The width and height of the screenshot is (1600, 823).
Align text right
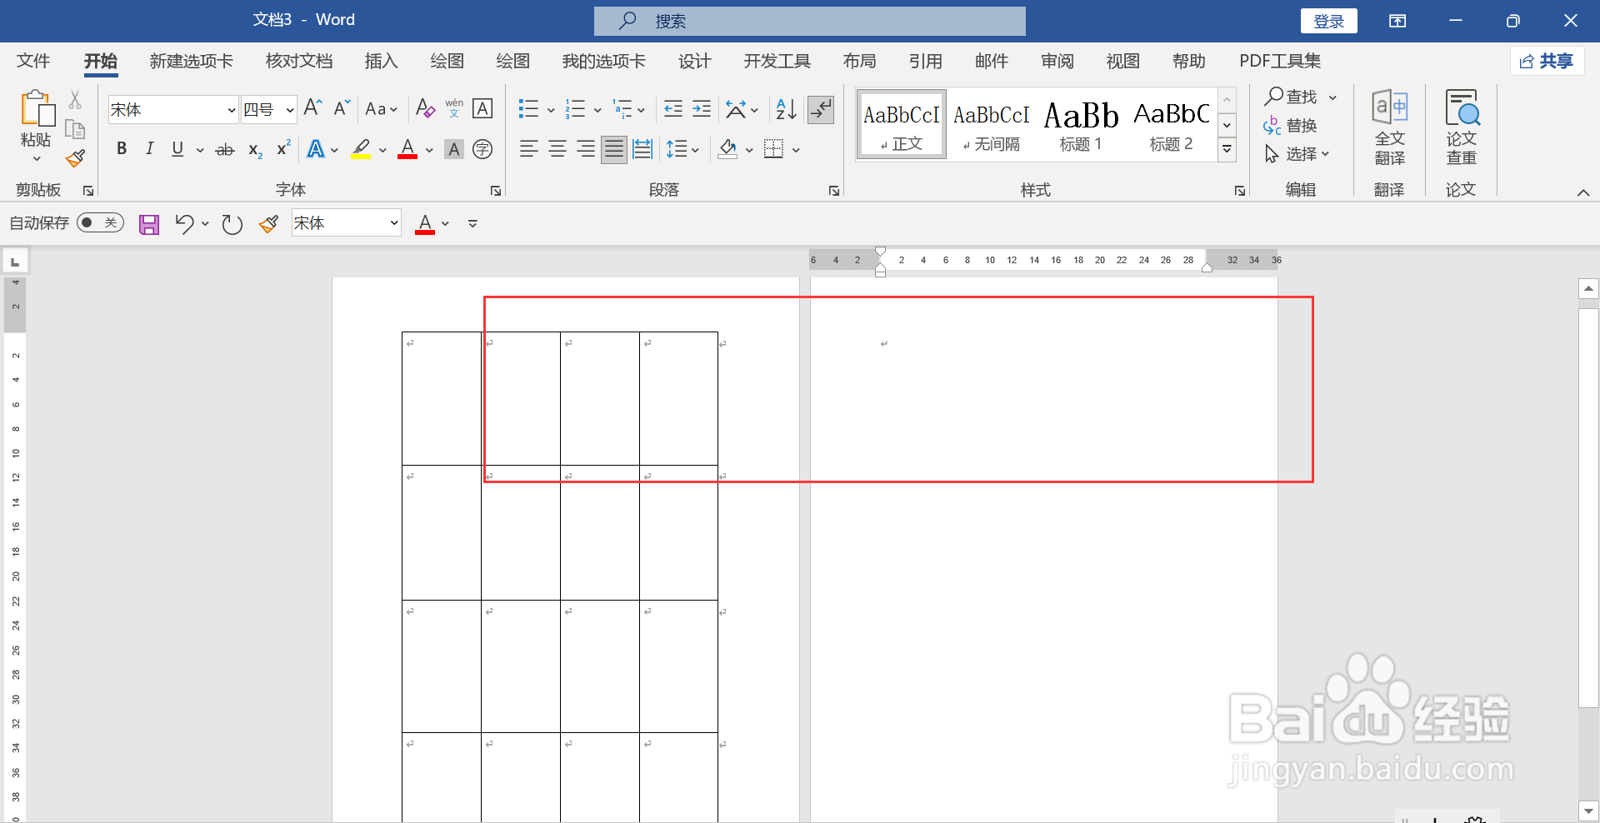pyautogui.click(x=586, y=149)
